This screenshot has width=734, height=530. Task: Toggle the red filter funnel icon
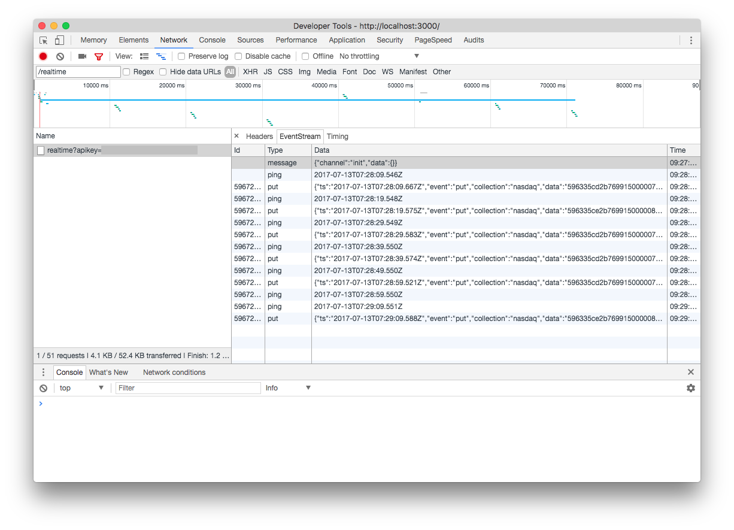point(99,56)
